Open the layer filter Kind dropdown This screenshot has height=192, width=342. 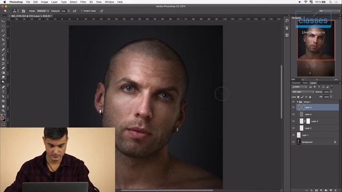tap(299, 87)
